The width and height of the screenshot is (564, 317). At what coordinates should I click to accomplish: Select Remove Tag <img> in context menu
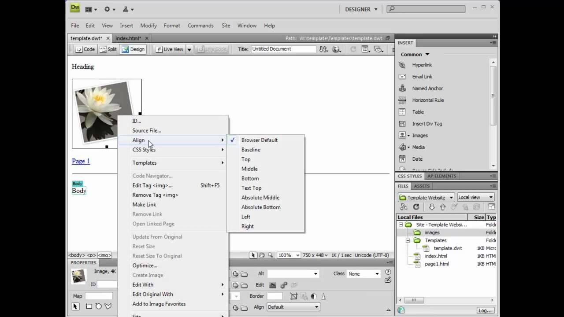click(155, 195)
